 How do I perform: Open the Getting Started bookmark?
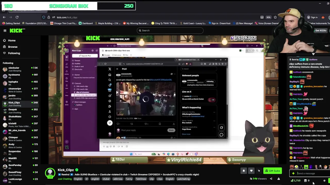click(11, 23)
